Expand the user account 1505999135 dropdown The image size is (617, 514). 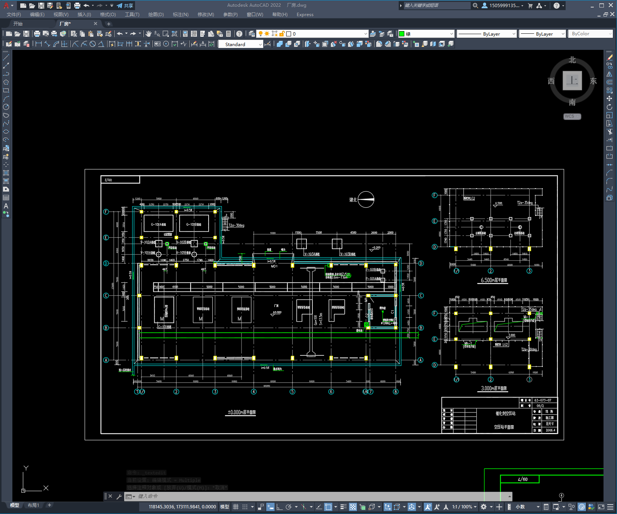503,6
